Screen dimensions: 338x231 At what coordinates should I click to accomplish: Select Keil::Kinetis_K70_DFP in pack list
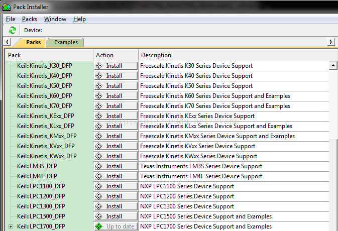pyautogui.click(x=45, y=106)
